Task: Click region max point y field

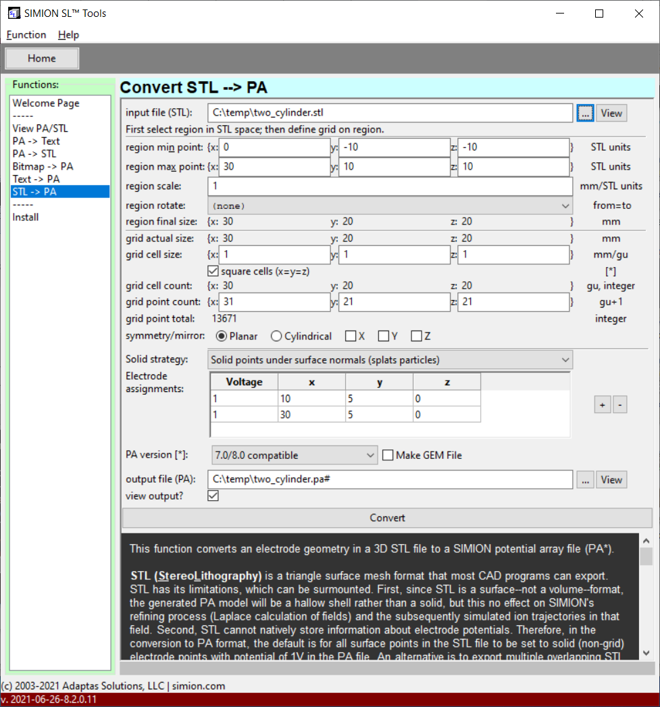Action: (395, 167)
